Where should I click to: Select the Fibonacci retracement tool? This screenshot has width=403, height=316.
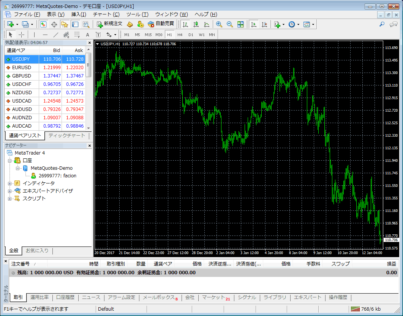click(x=77, y=35)
